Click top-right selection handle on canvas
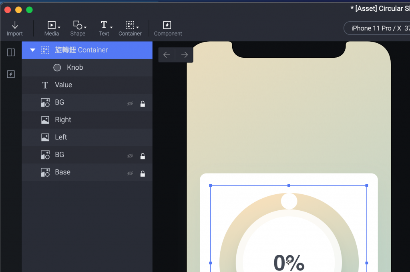Viewport: 410px width, 272px height. tap(367, 186)
